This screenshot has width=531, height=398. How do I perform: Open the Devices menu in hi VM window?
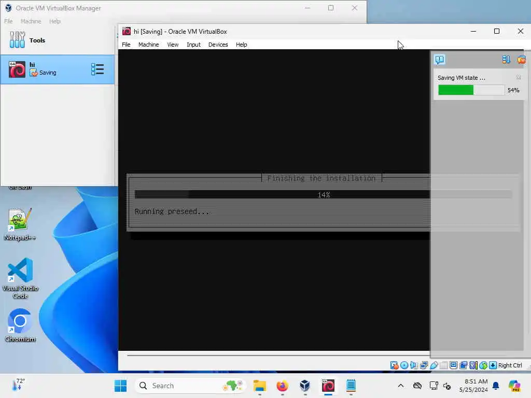(x=218, y=45)
